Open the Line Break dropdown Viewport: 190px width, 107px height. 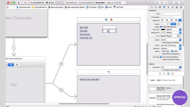coord(171,67)
